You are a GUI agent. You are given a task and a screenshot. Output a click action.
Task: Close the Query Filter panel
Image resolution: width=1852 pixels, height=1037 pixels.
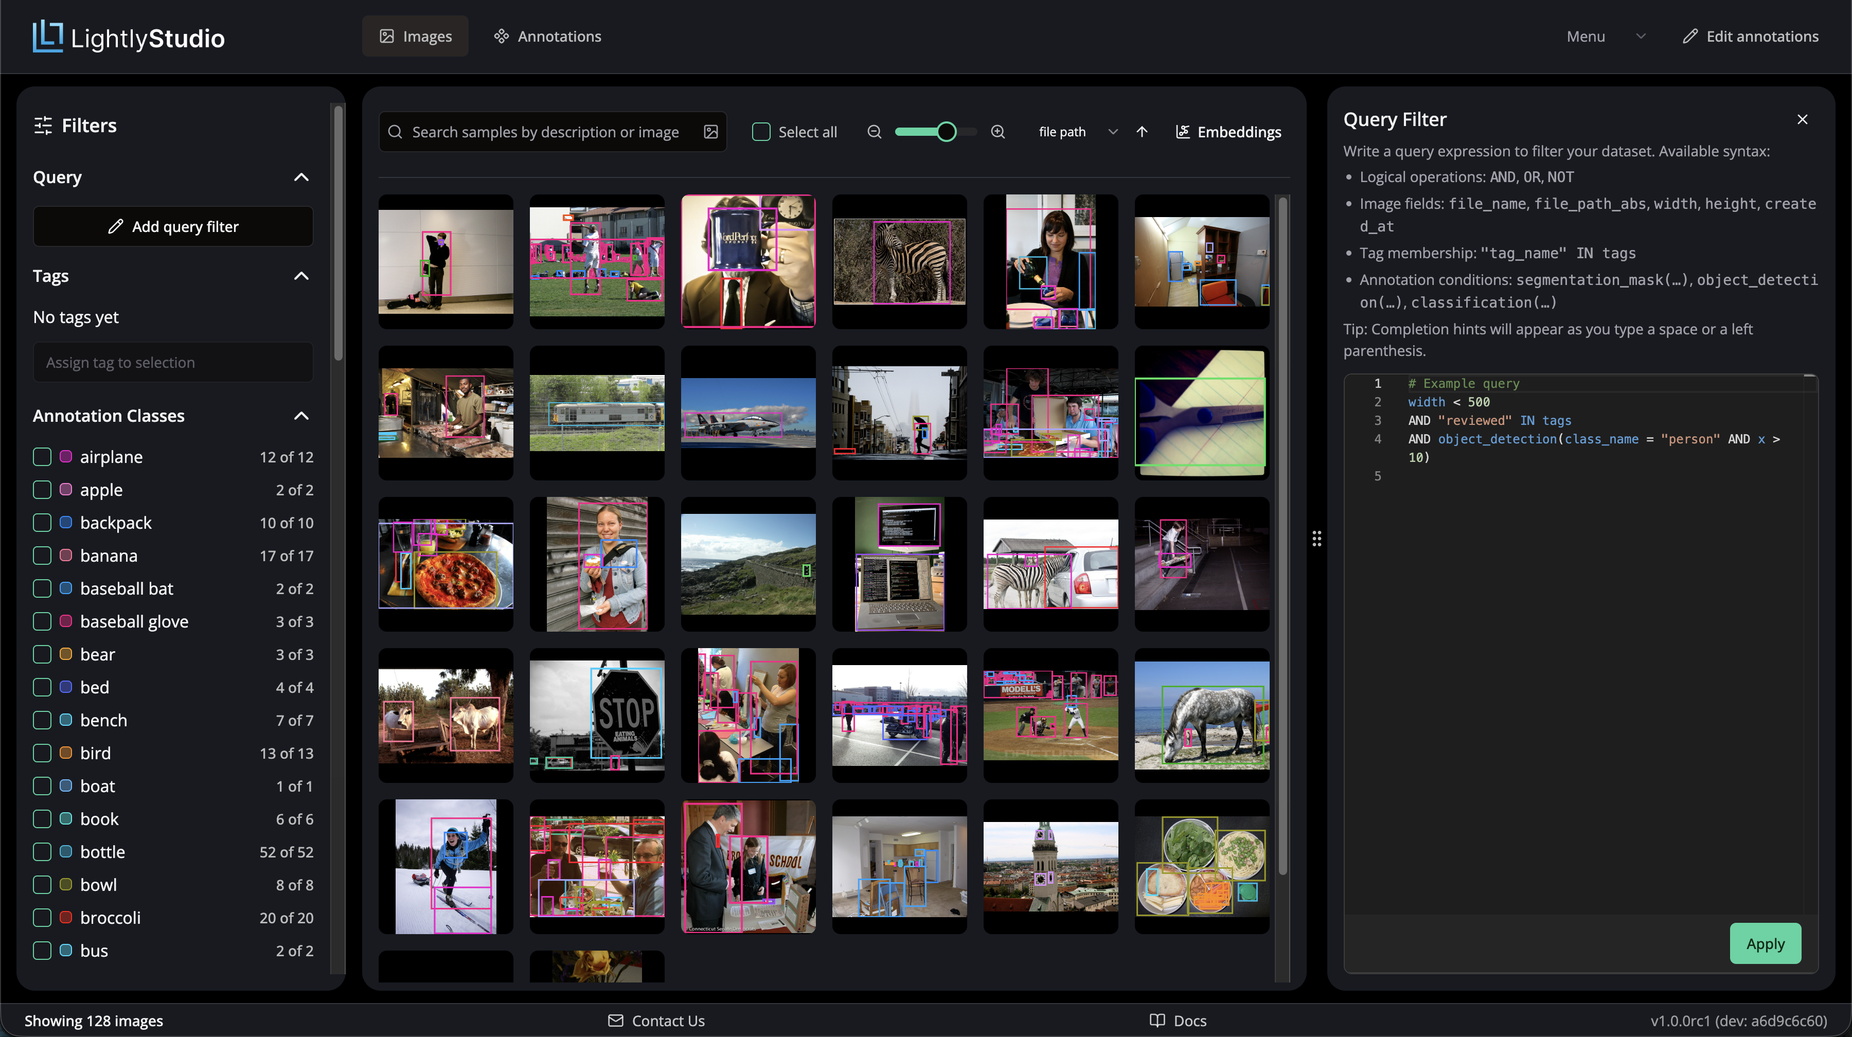[1802, 119]
